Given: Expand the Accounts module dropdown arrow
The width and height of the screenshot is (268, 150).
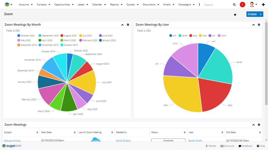Looking at the screenshot, I should 32,5.
